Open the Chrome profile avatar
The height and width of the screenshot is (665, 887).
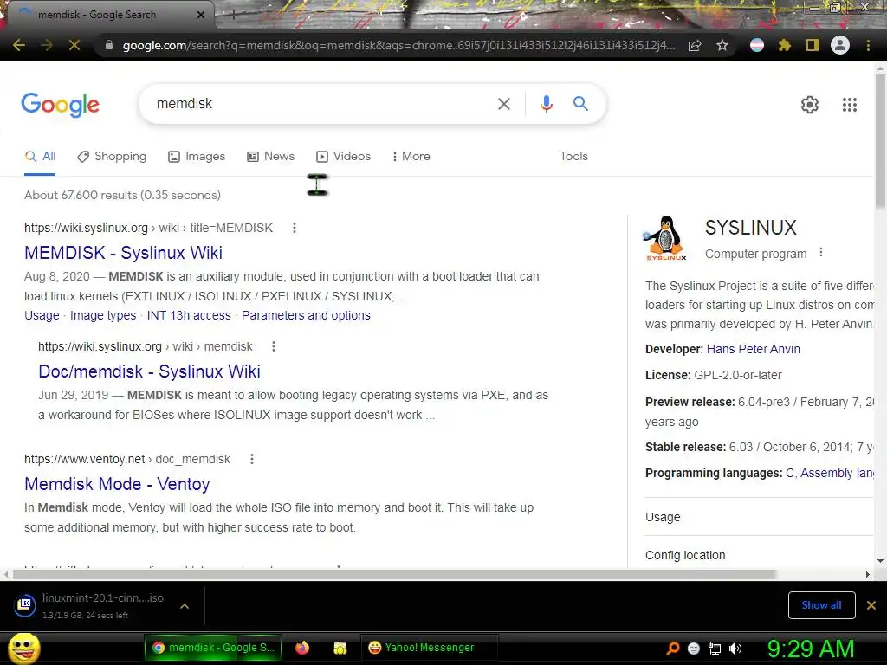(840, 45)
